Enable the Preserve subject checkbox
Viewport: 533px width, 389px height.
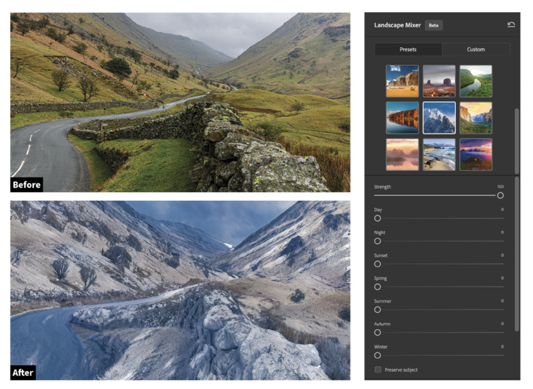[x=378, y=370]
